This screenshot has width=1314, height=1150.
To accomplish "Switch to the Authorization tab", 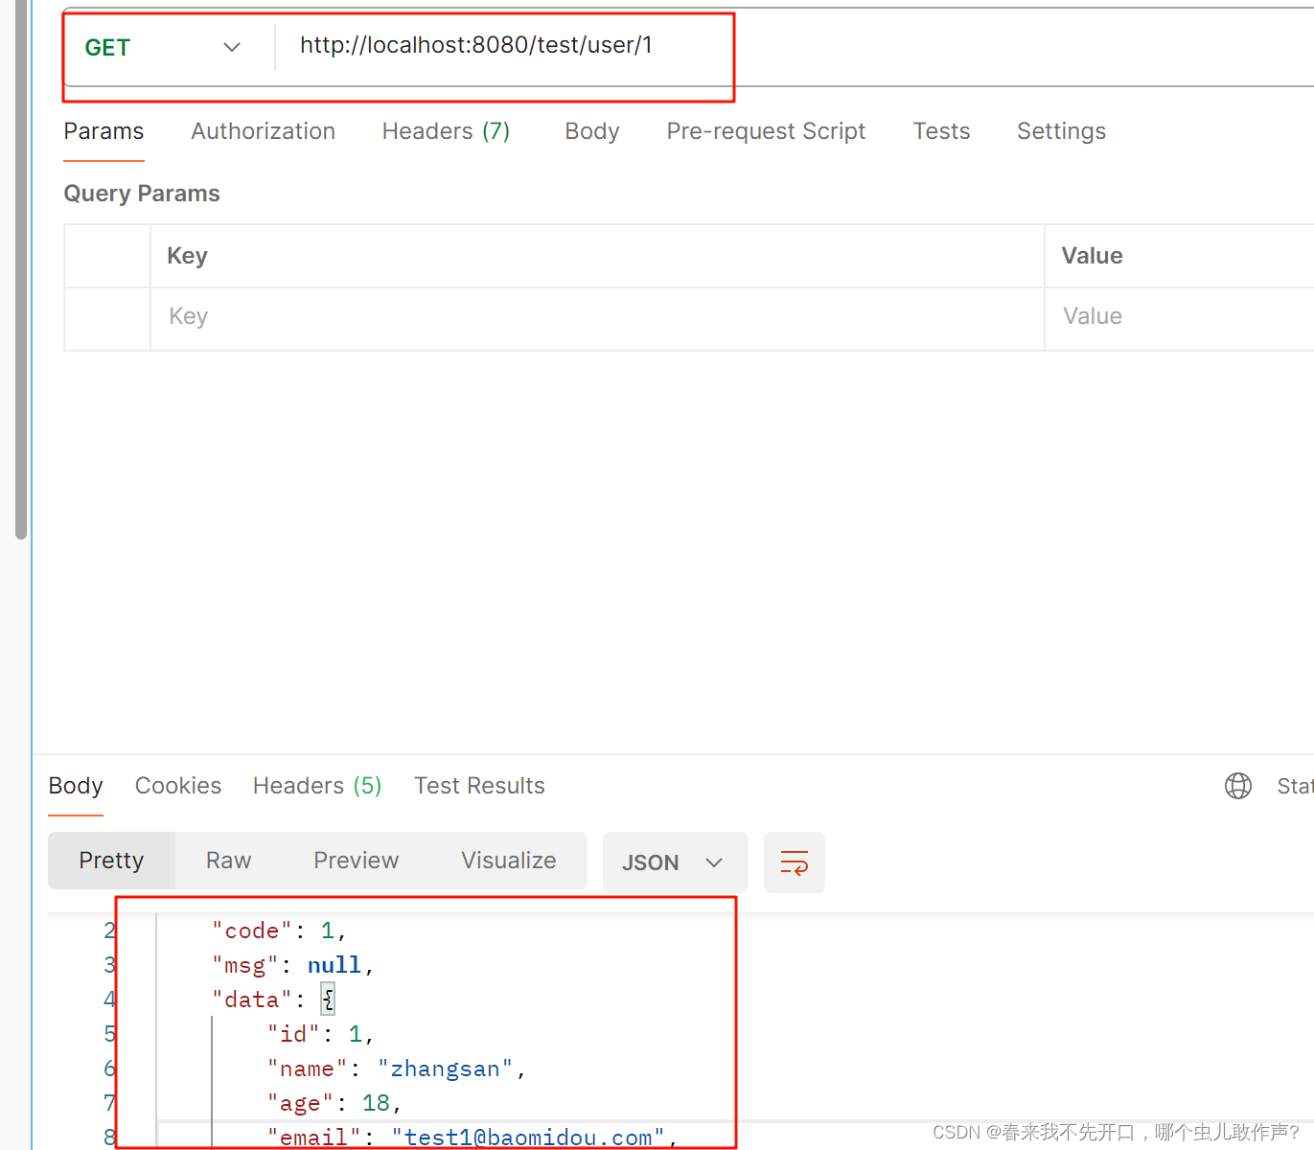I will [263, 131].
